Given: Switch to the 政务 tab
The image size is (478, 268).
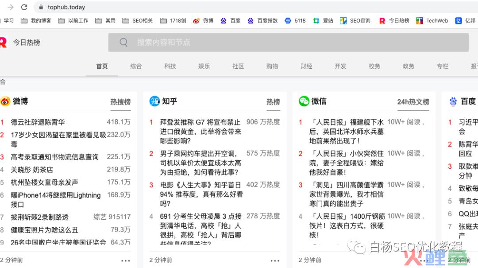Looking at the screenshot, I should [409, 66].
